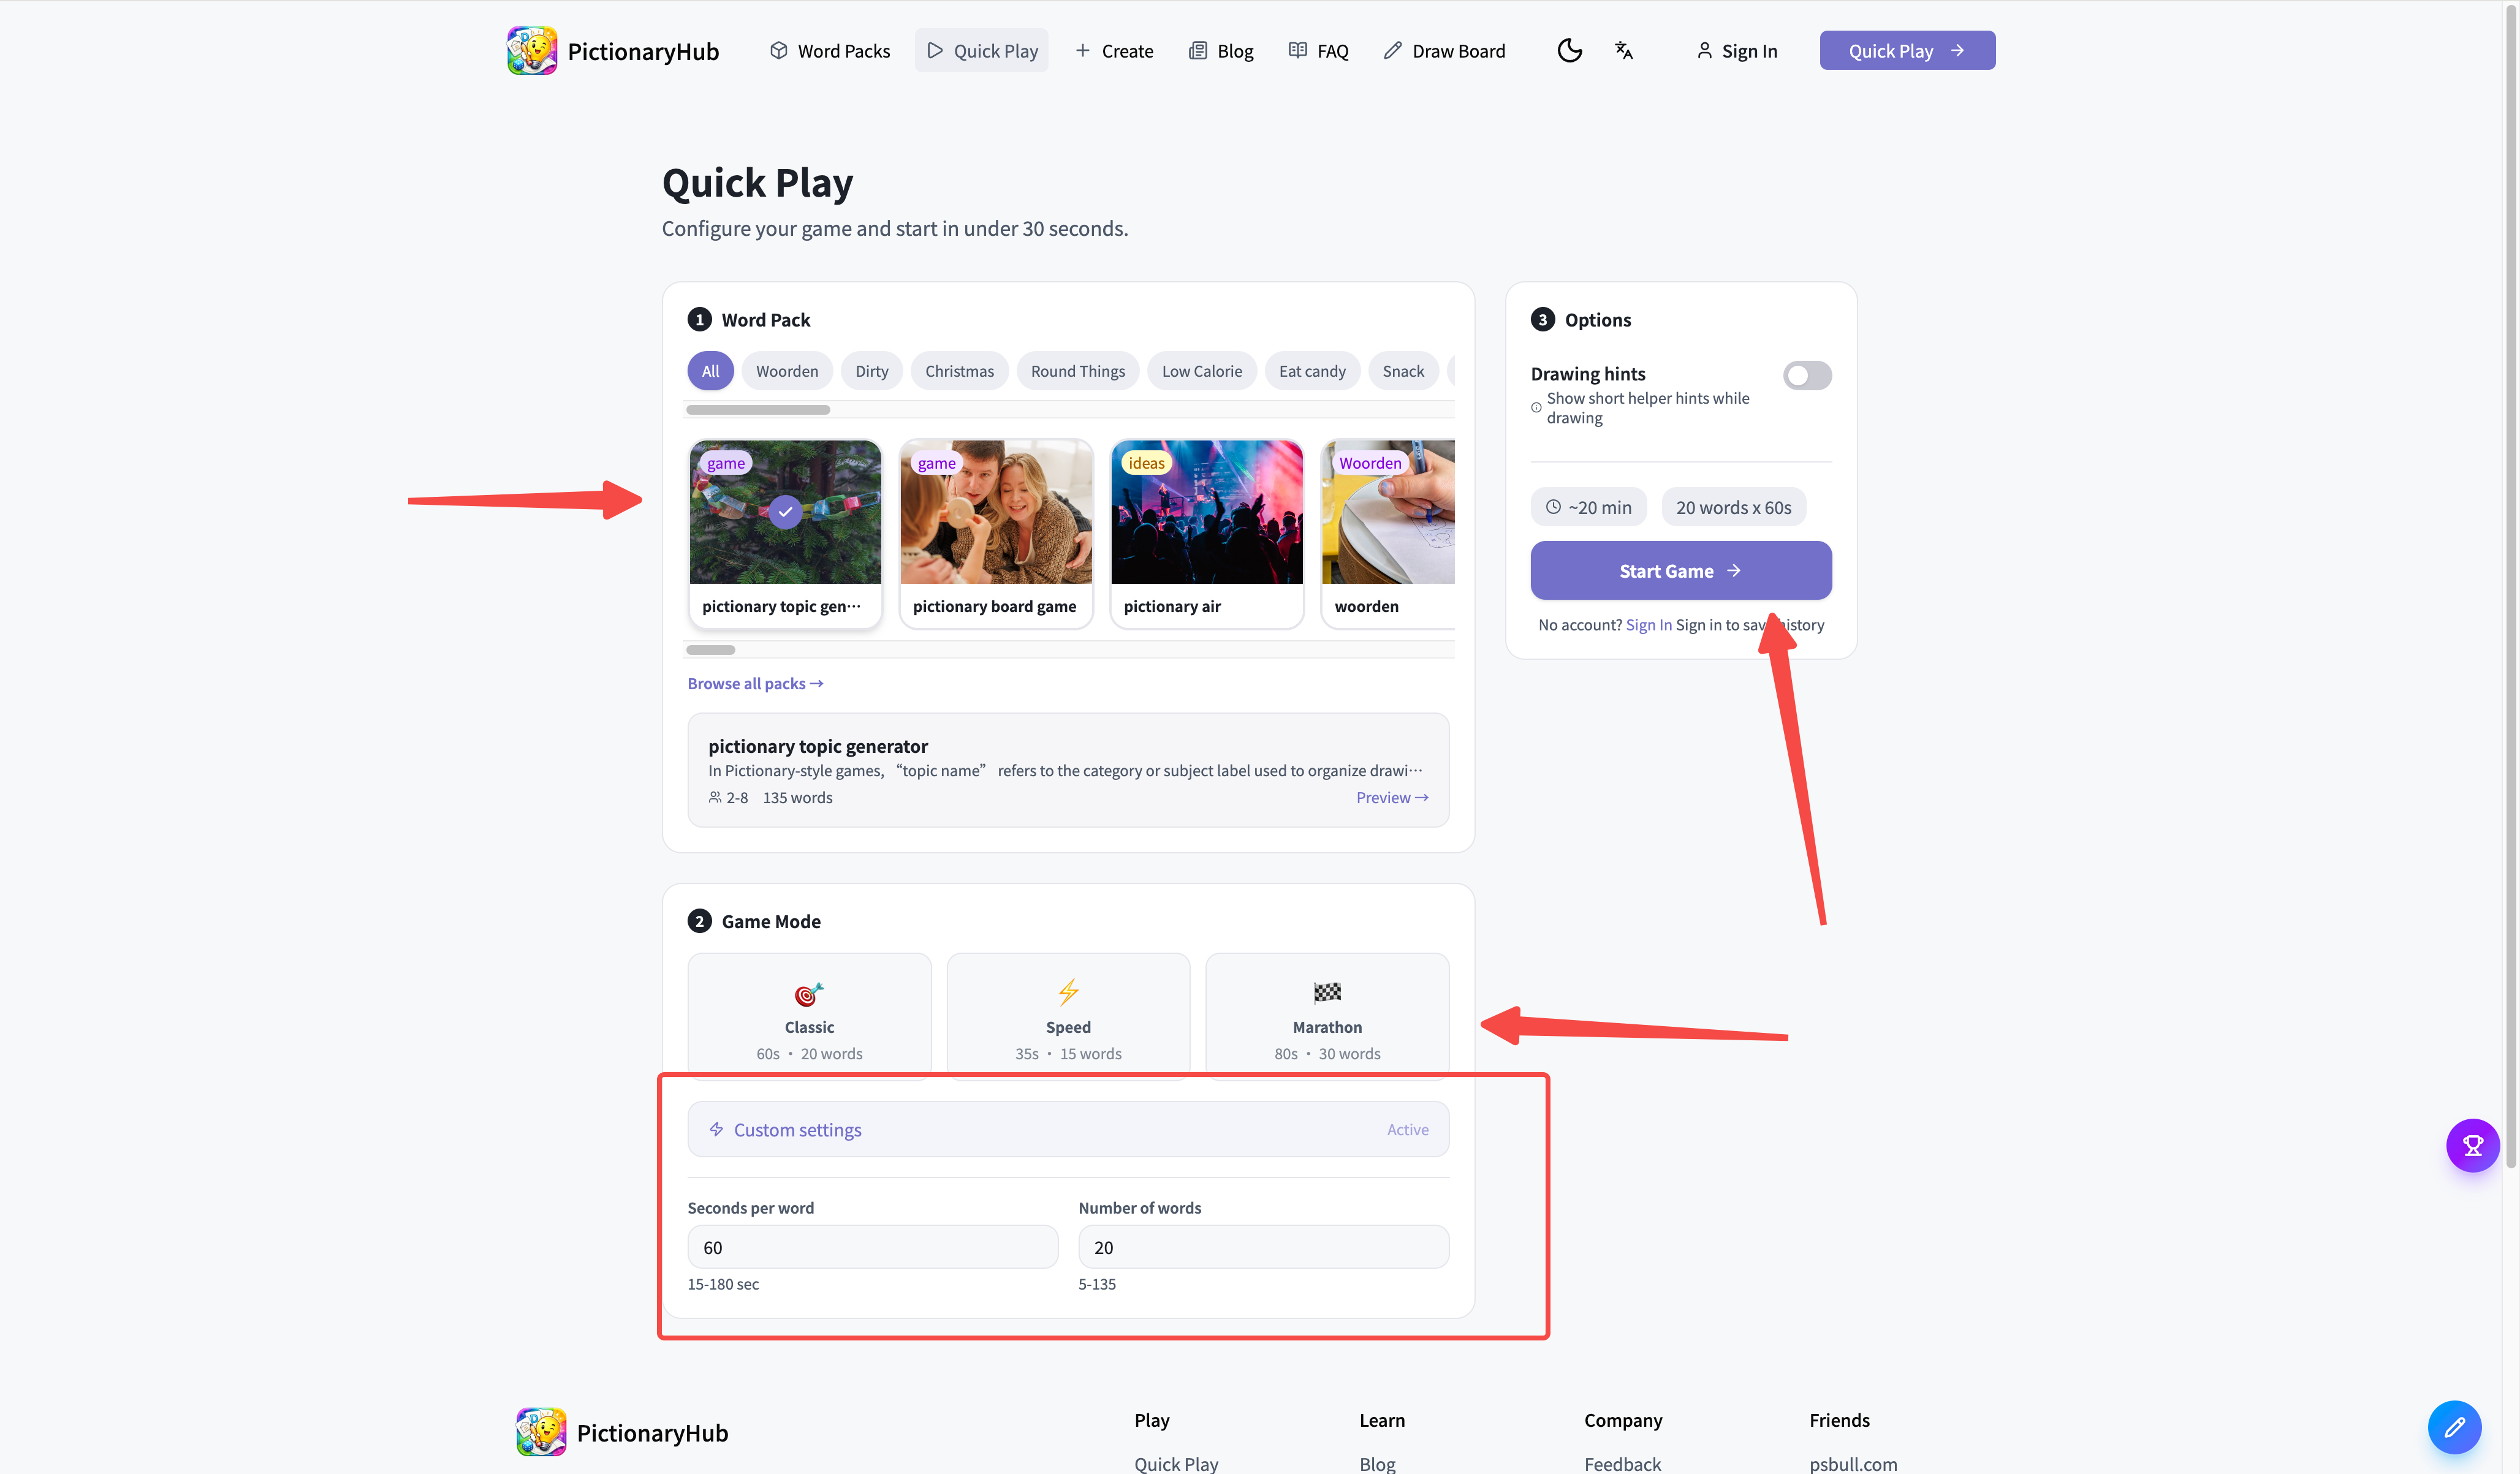Select Classic mode target icon
Screen dimensions: 2520x1474
point(808,994)
